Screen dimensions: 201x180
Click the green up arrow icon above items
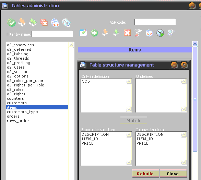tap(116, 33)
